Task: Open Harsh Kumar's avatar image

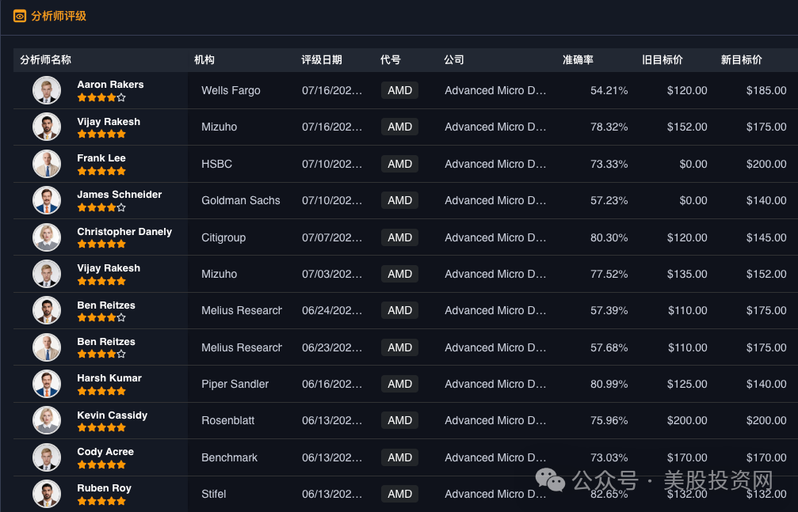Action: (47, 384)
